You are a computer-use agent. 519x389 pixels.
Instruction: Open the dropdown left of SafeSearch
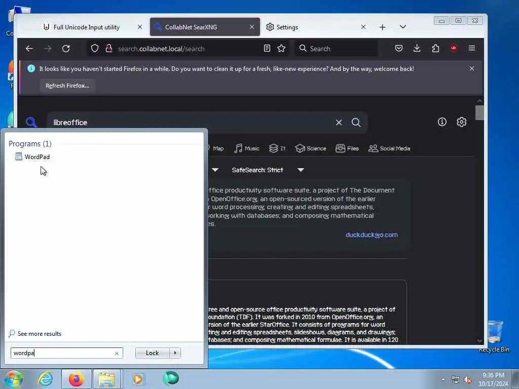point(215,170)
